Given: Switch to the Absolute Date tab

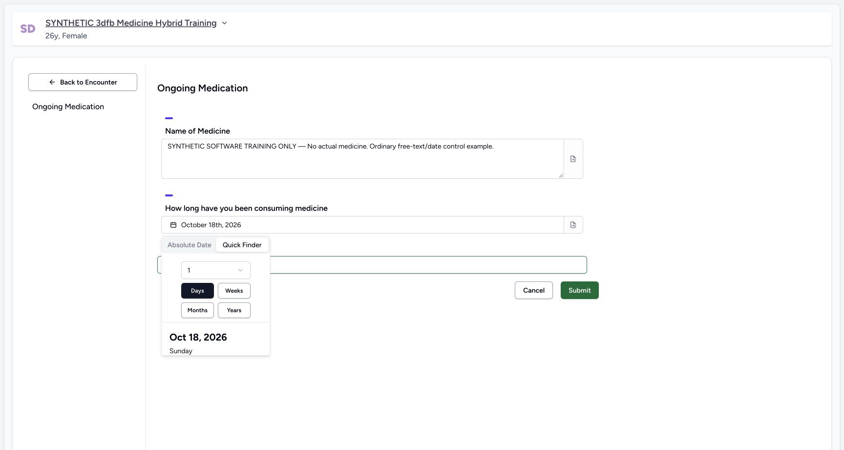Looking at the screenshot, I should (190, 245).
